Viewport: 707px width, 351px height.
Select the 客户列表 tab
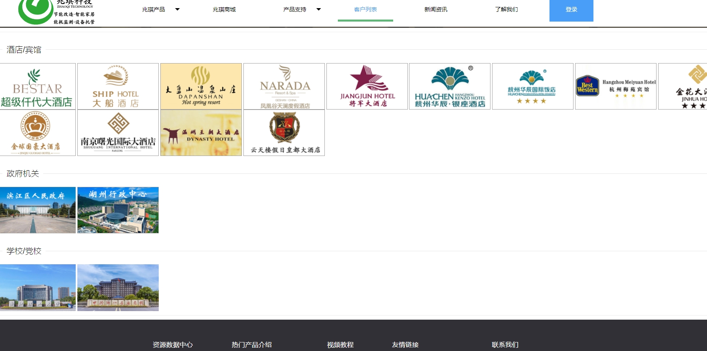coord(366,9)
